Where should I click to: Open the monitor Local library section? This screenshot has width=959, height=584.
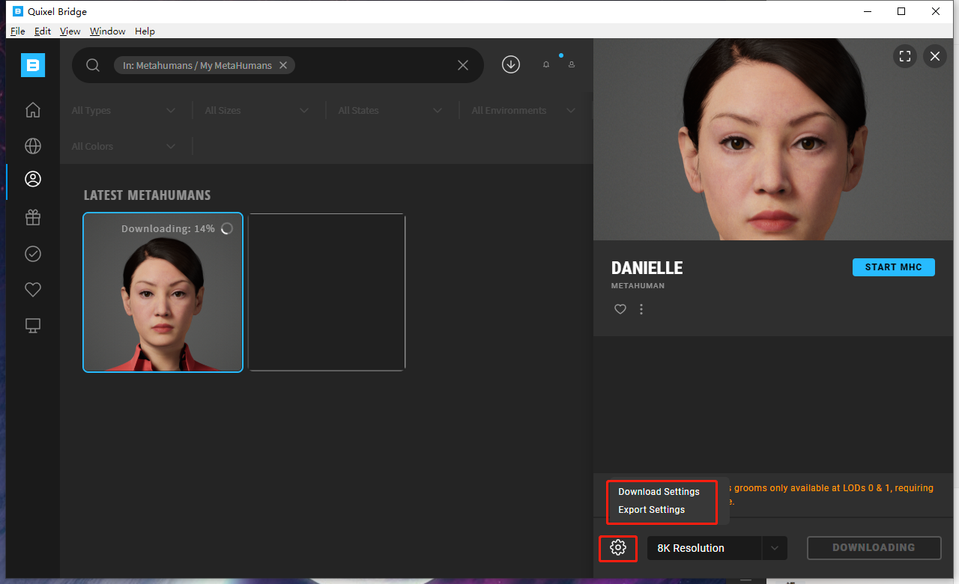coord(33,326)
